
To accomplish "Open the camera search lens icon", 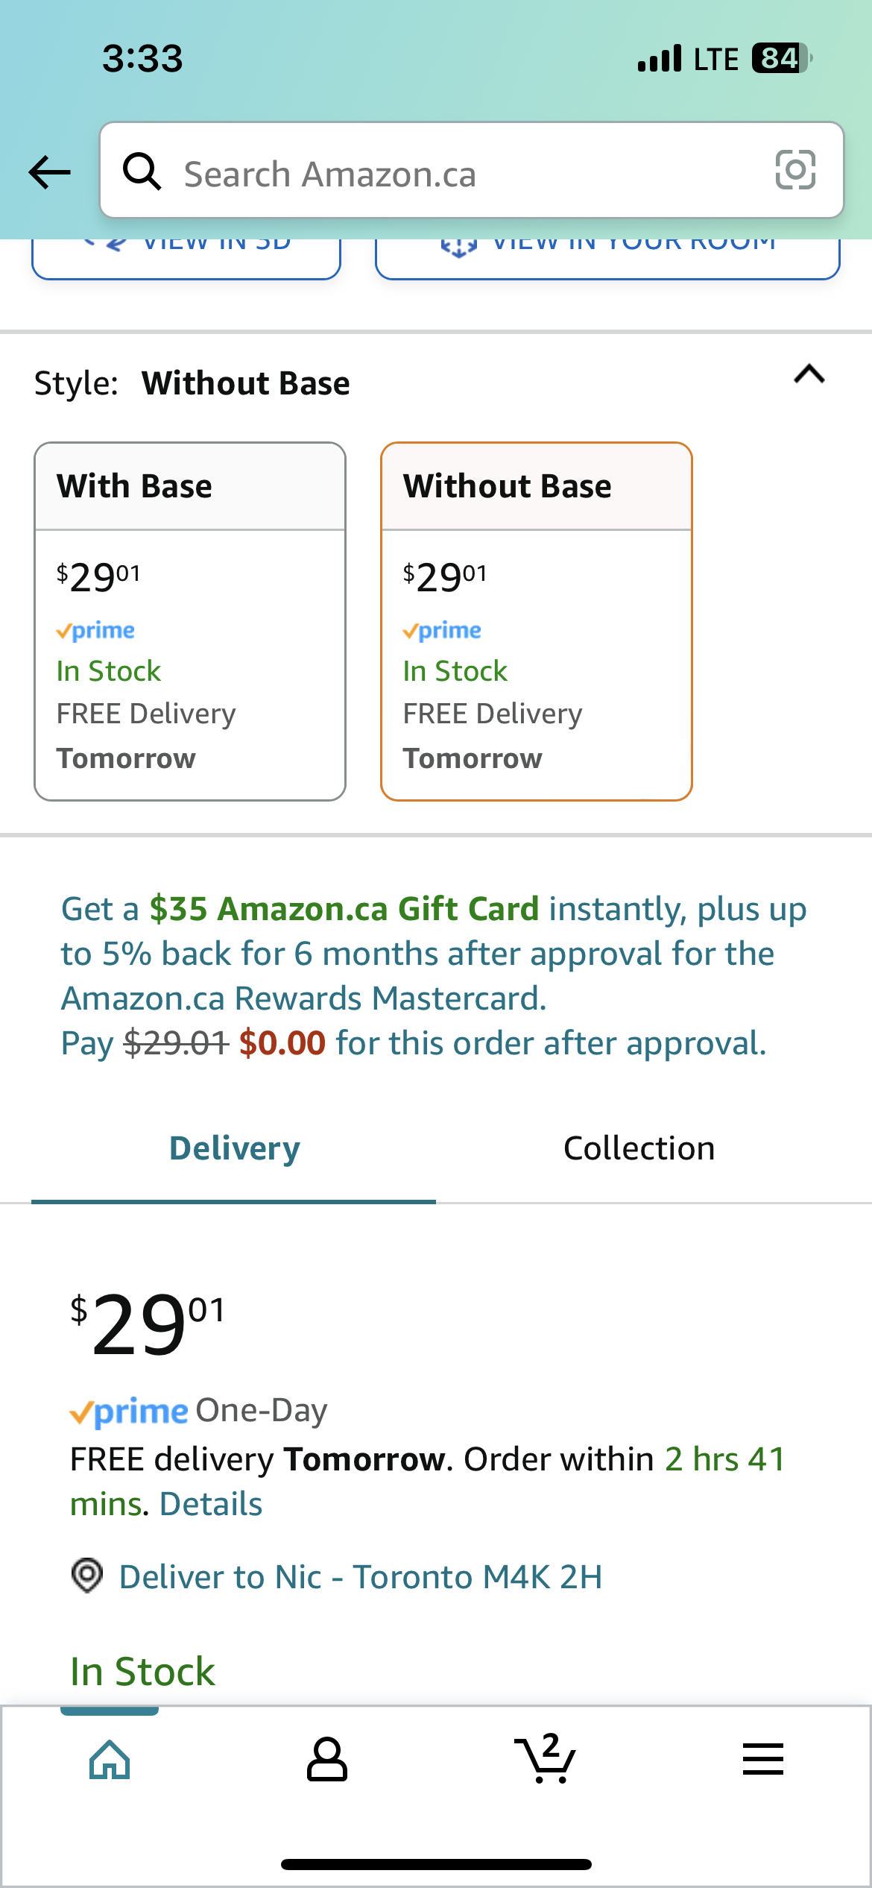I will point(794,172).
